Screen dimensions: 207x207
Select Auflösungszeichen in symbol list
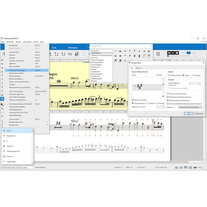point(13,151)
